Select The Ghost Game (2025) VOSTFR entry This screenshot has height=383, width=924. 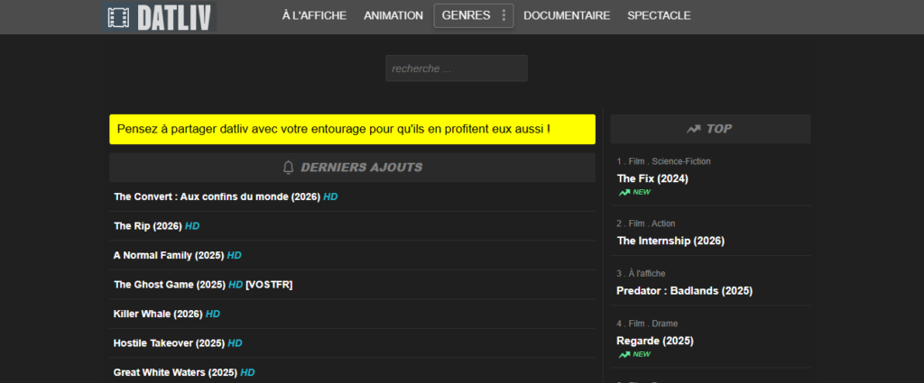(202, 285)
